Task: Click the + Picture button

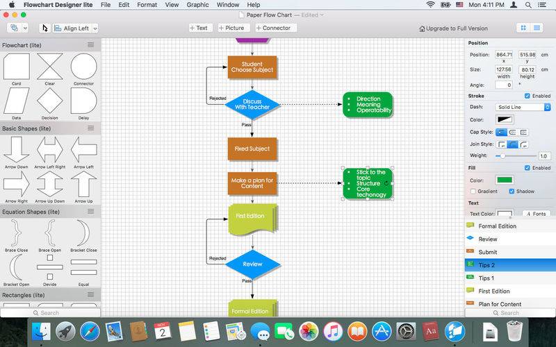Action: tap(234, 28)
